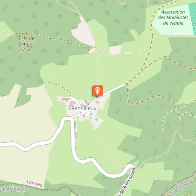The height and width of the screenshot is (196, 196).
Task: Click the Crêt de Longes name text
Action: [27, 41]
